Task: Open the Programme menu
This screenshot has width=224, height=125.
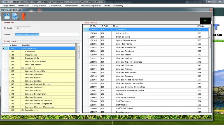Action: 9,6
